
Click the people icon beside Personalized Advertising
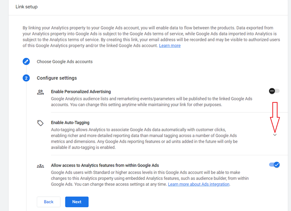click(x=40, y=92)
